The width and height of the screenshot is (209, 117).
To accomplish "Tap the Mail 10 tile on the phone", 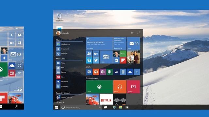I will 16,54.
